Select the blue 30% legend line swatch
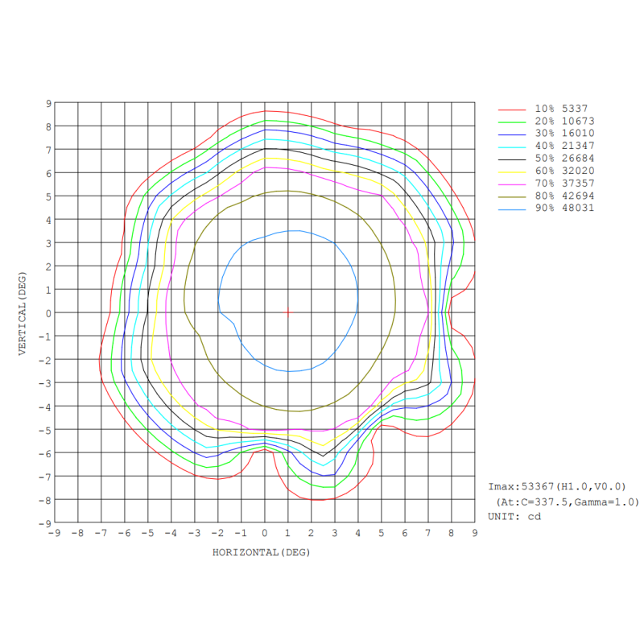The image size is (644, 644). click(511, 133)
